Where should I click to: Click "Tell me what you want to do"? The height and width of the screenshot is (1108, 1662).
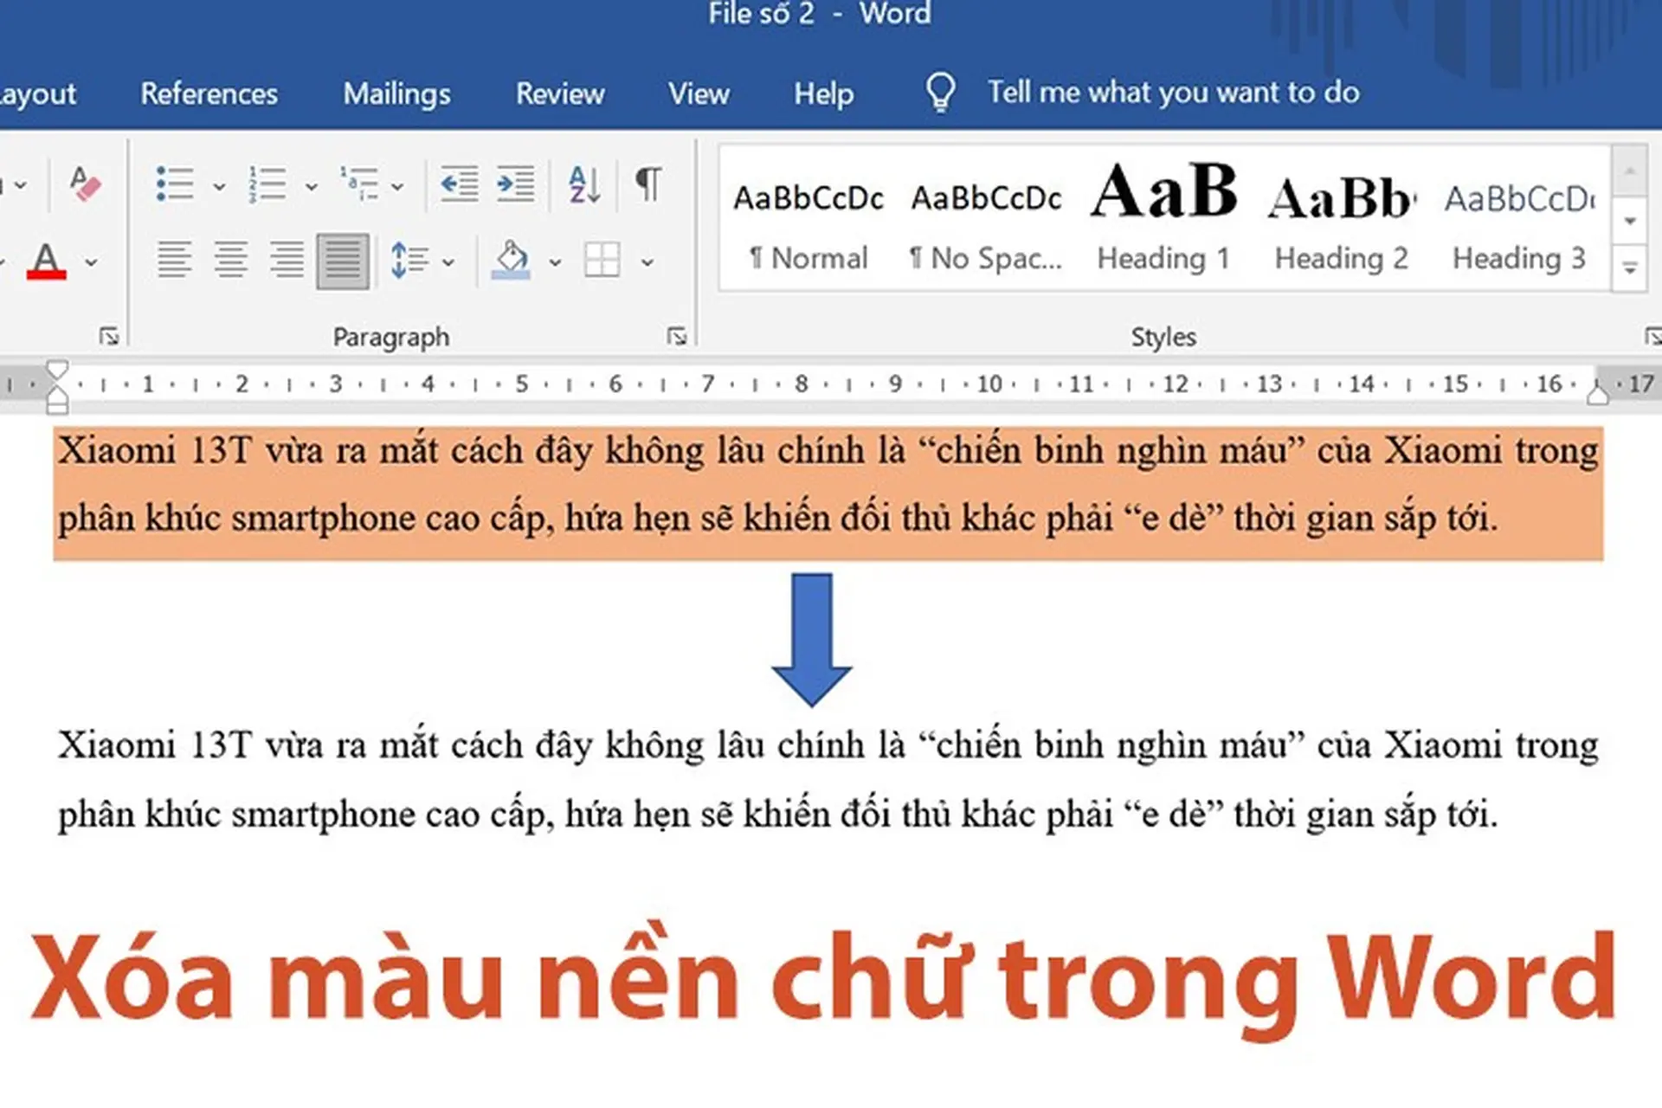pos(1173,92)
